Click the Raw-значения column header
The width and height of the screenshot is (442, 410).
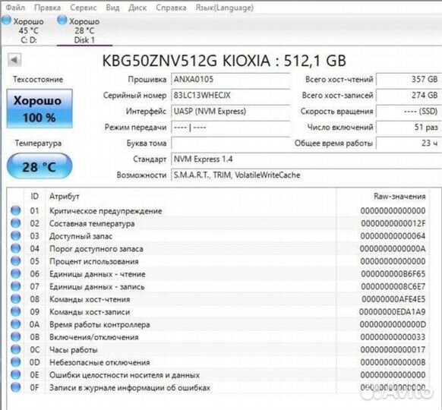pyautogui.click(x=383, y=197)
